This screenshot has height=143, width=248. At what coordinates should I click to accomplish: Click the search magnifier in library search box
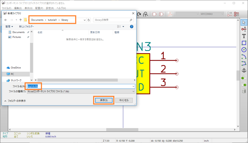(131, 20)
